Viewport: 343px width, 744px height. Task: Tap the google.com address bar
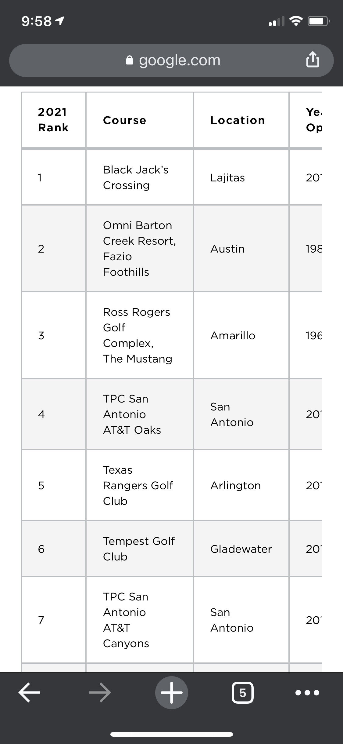pyautogui.click(x=179, y=60)
